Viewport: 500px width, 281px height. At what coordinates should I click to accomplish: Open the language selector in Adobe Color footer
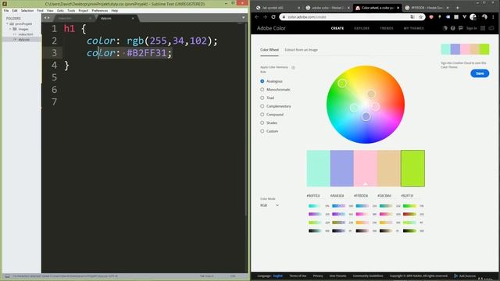278,276
